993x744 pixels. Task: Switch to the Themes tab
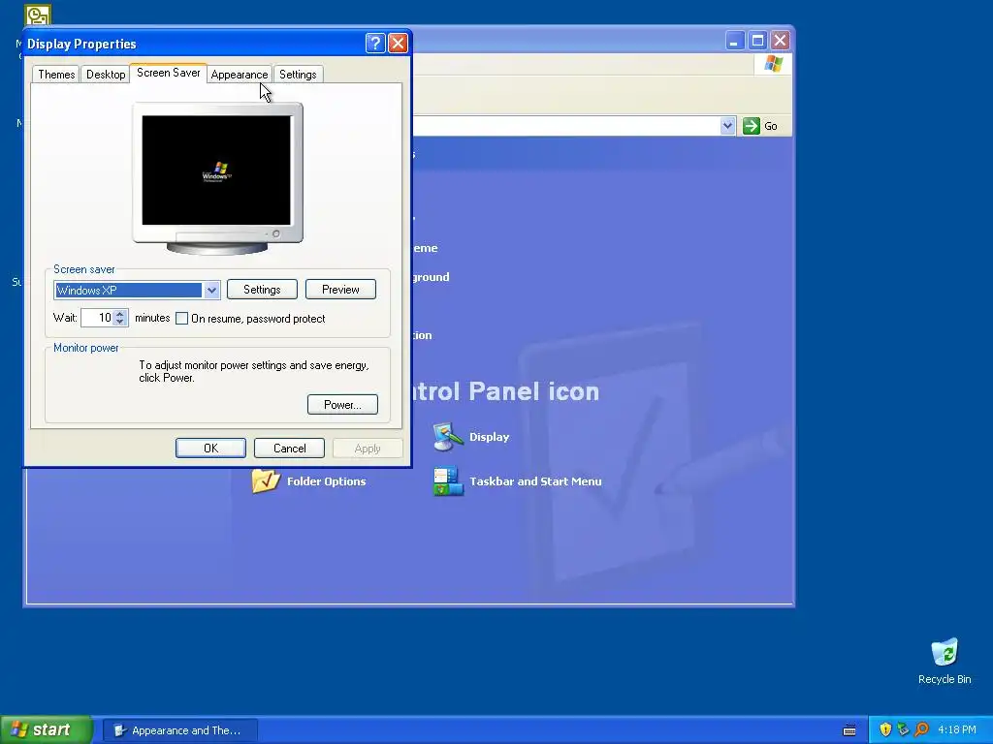(56, 75)
